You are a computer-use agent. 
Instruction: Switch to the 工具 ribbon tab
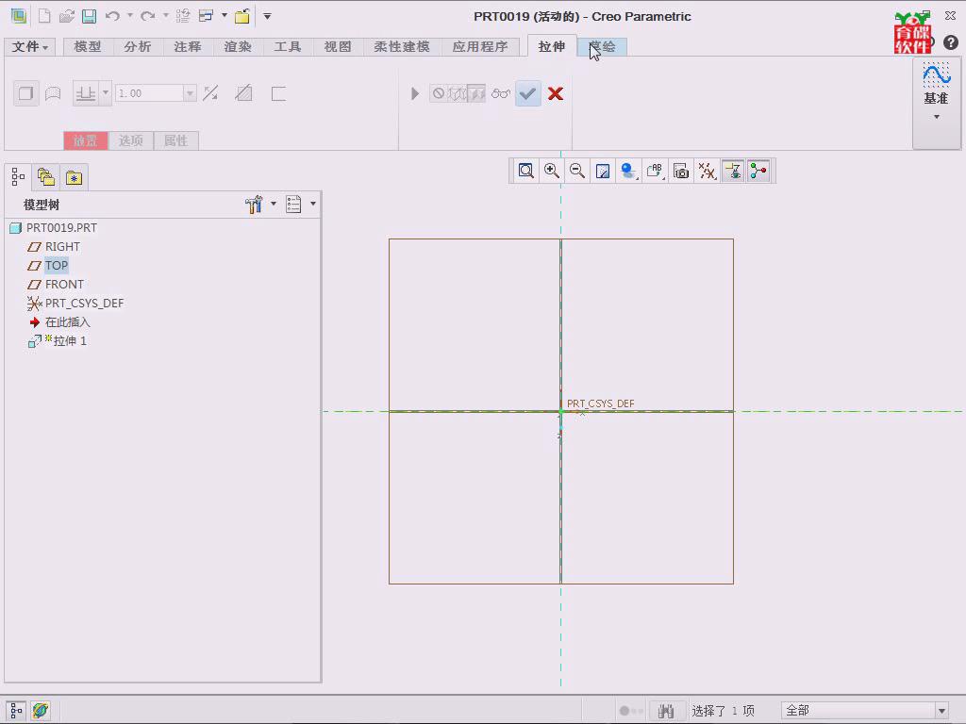288,47
